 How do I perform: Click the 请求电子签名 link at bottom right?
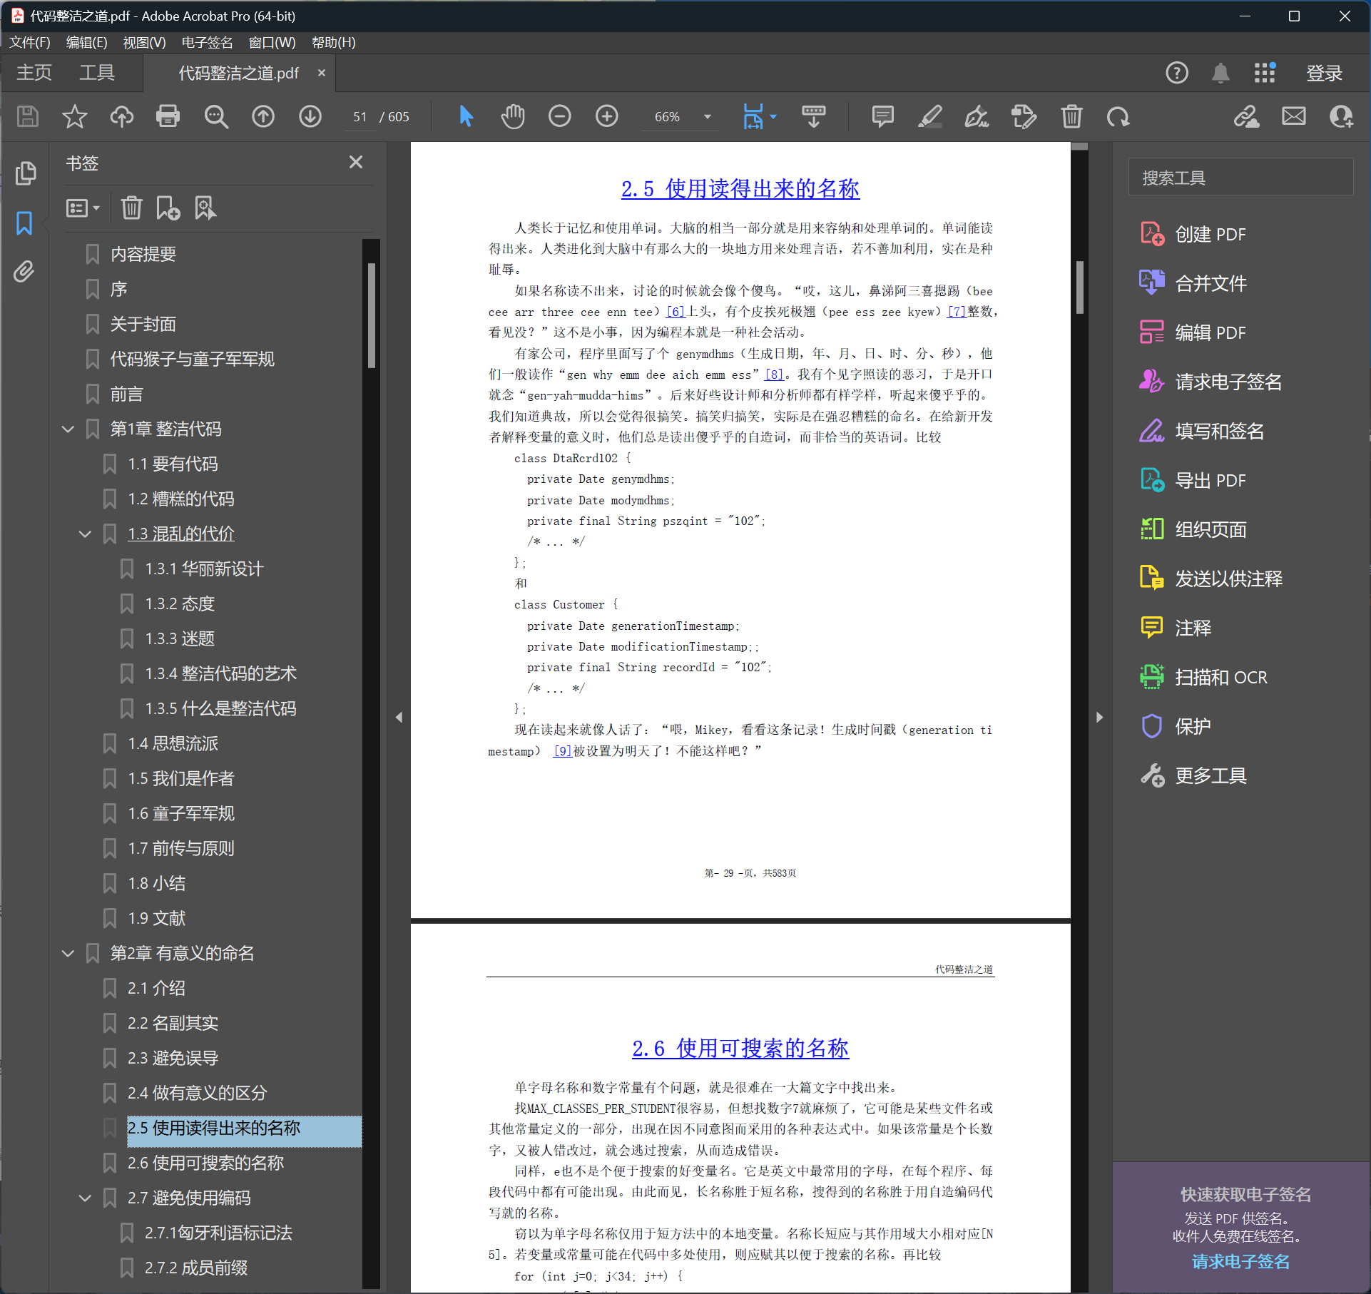point(1240,1261)
